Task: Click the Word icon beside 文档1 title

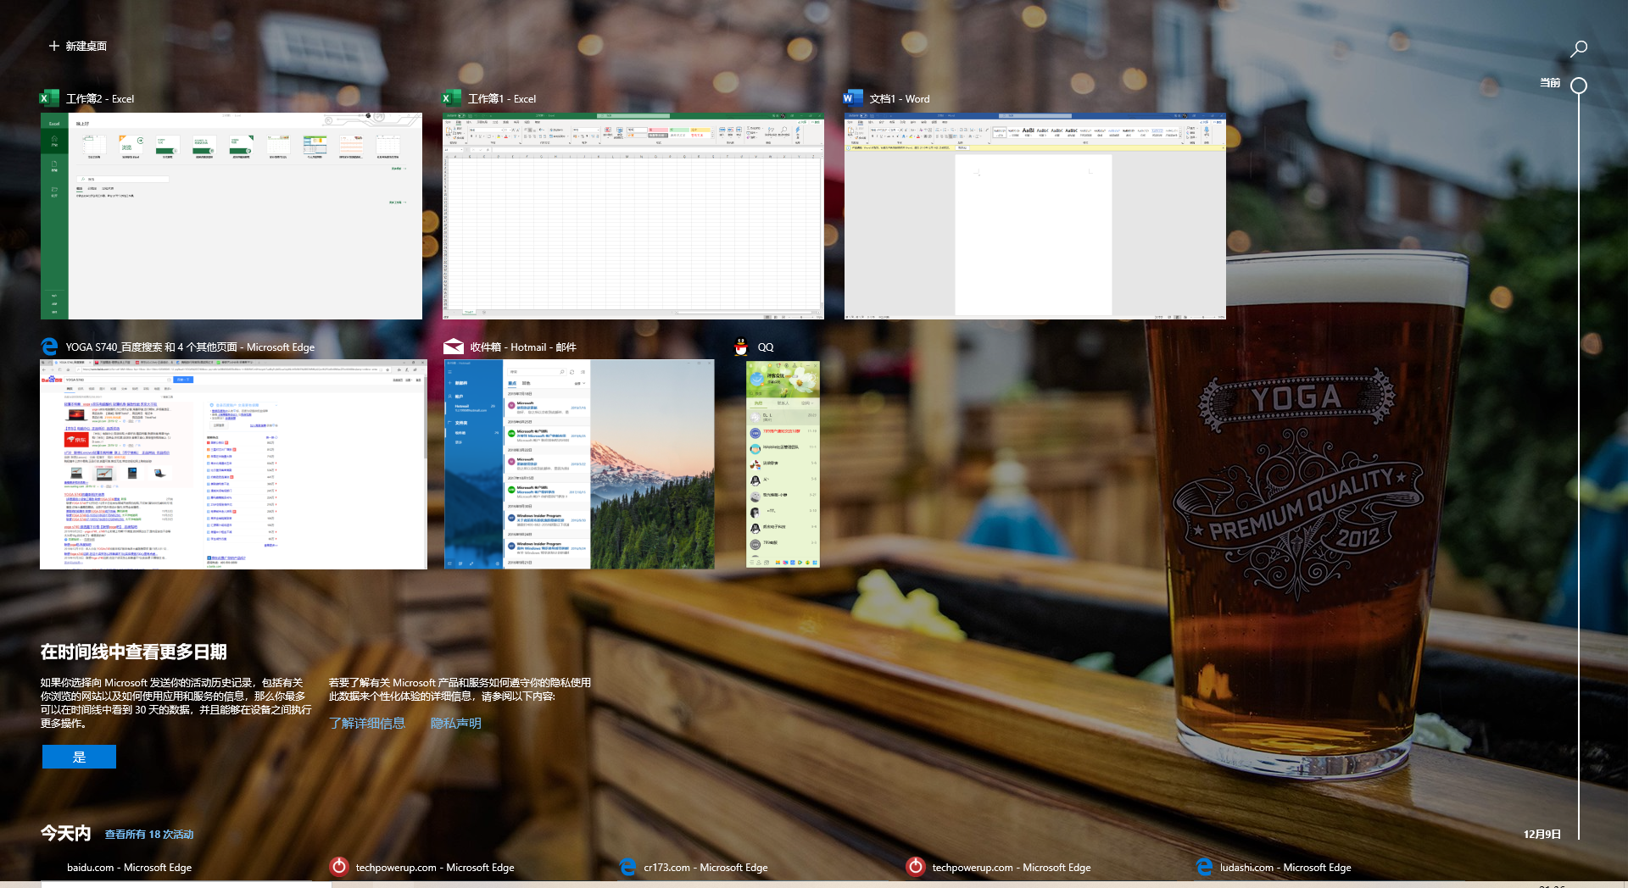Action: [852, 98]
